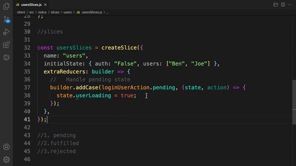Open the hexagon play icon view
Viewport: 296px width, 166px height.
click(6, 57)
